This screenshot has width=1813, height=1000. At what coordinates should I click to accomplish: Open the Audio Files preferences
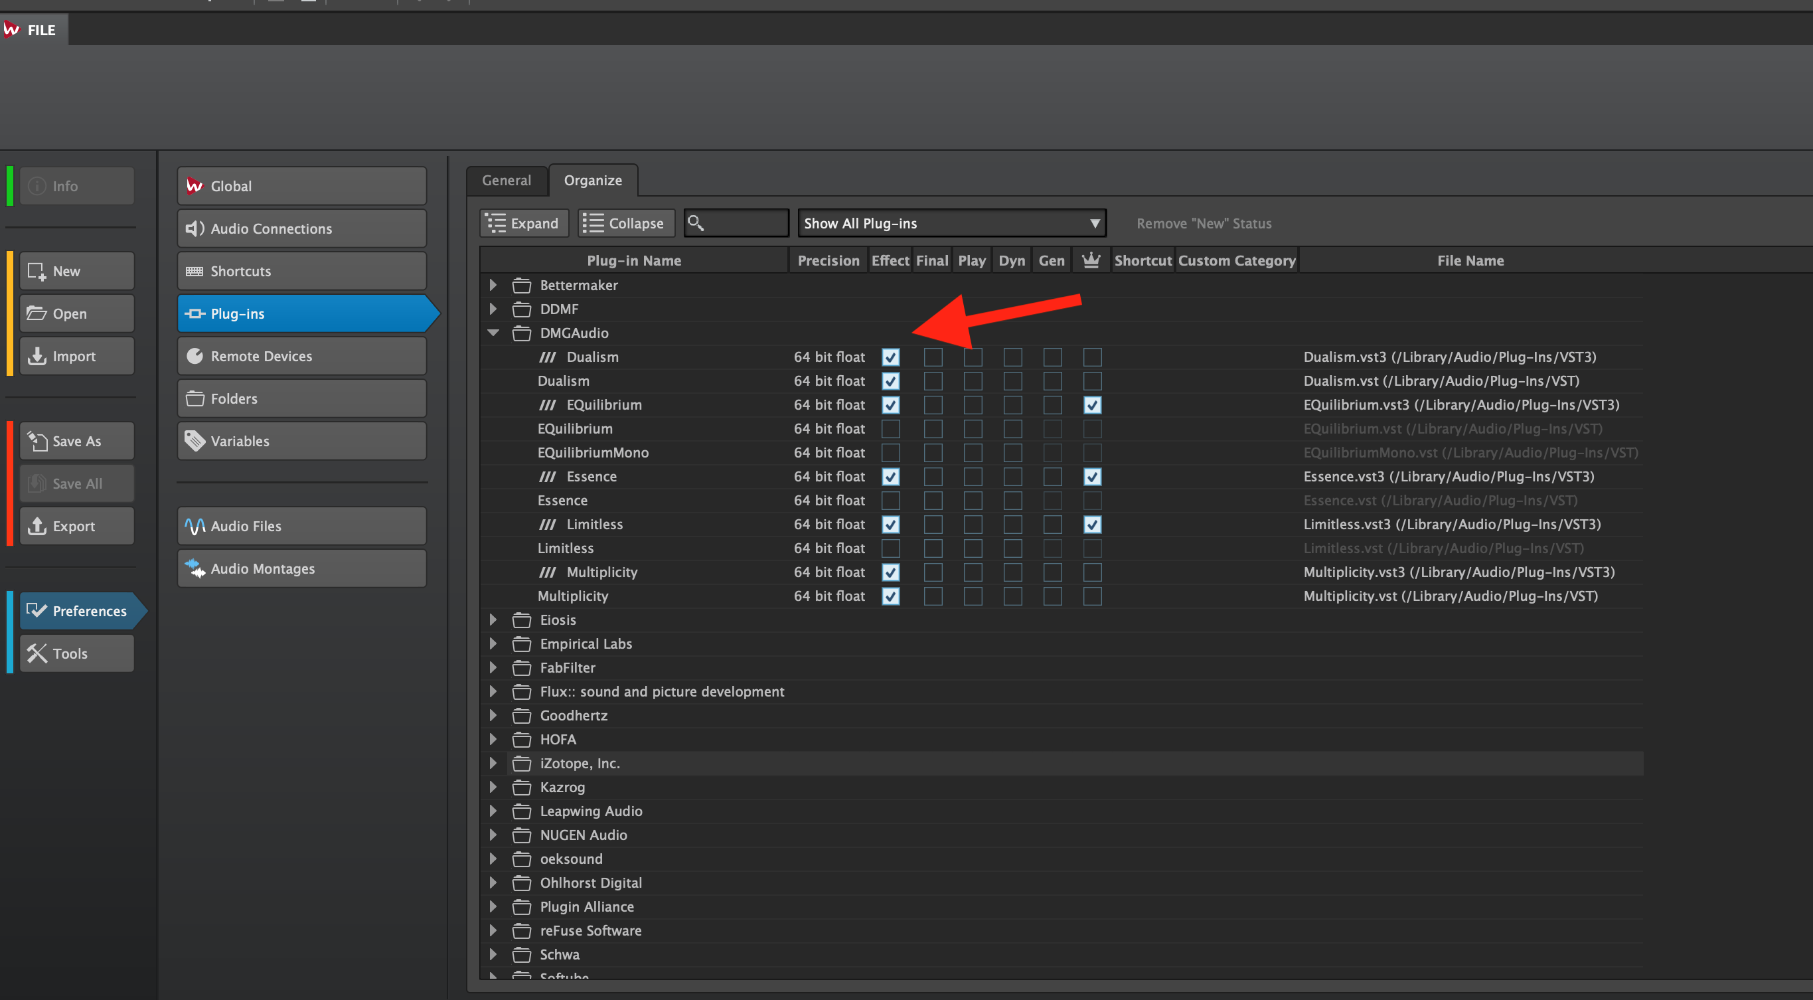tap(301, 525)
